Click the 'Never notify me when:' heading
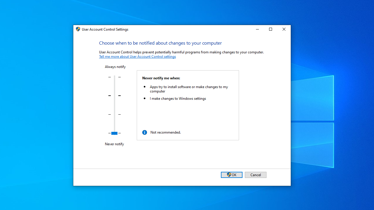Viewport: 374px width, 210px height. point(161,78)
